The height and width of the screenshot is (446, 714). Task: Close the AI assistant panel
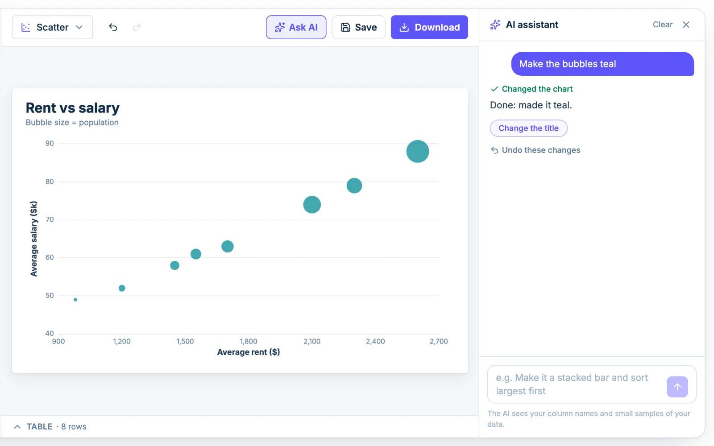click(x=686, y=25)
